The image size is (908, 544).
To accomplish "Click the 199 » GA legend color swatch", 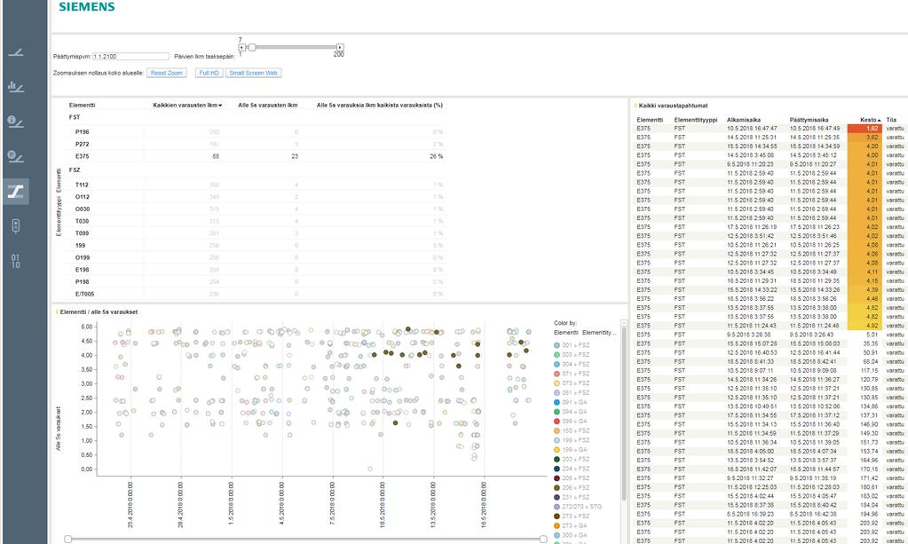I will coord(557,450).
